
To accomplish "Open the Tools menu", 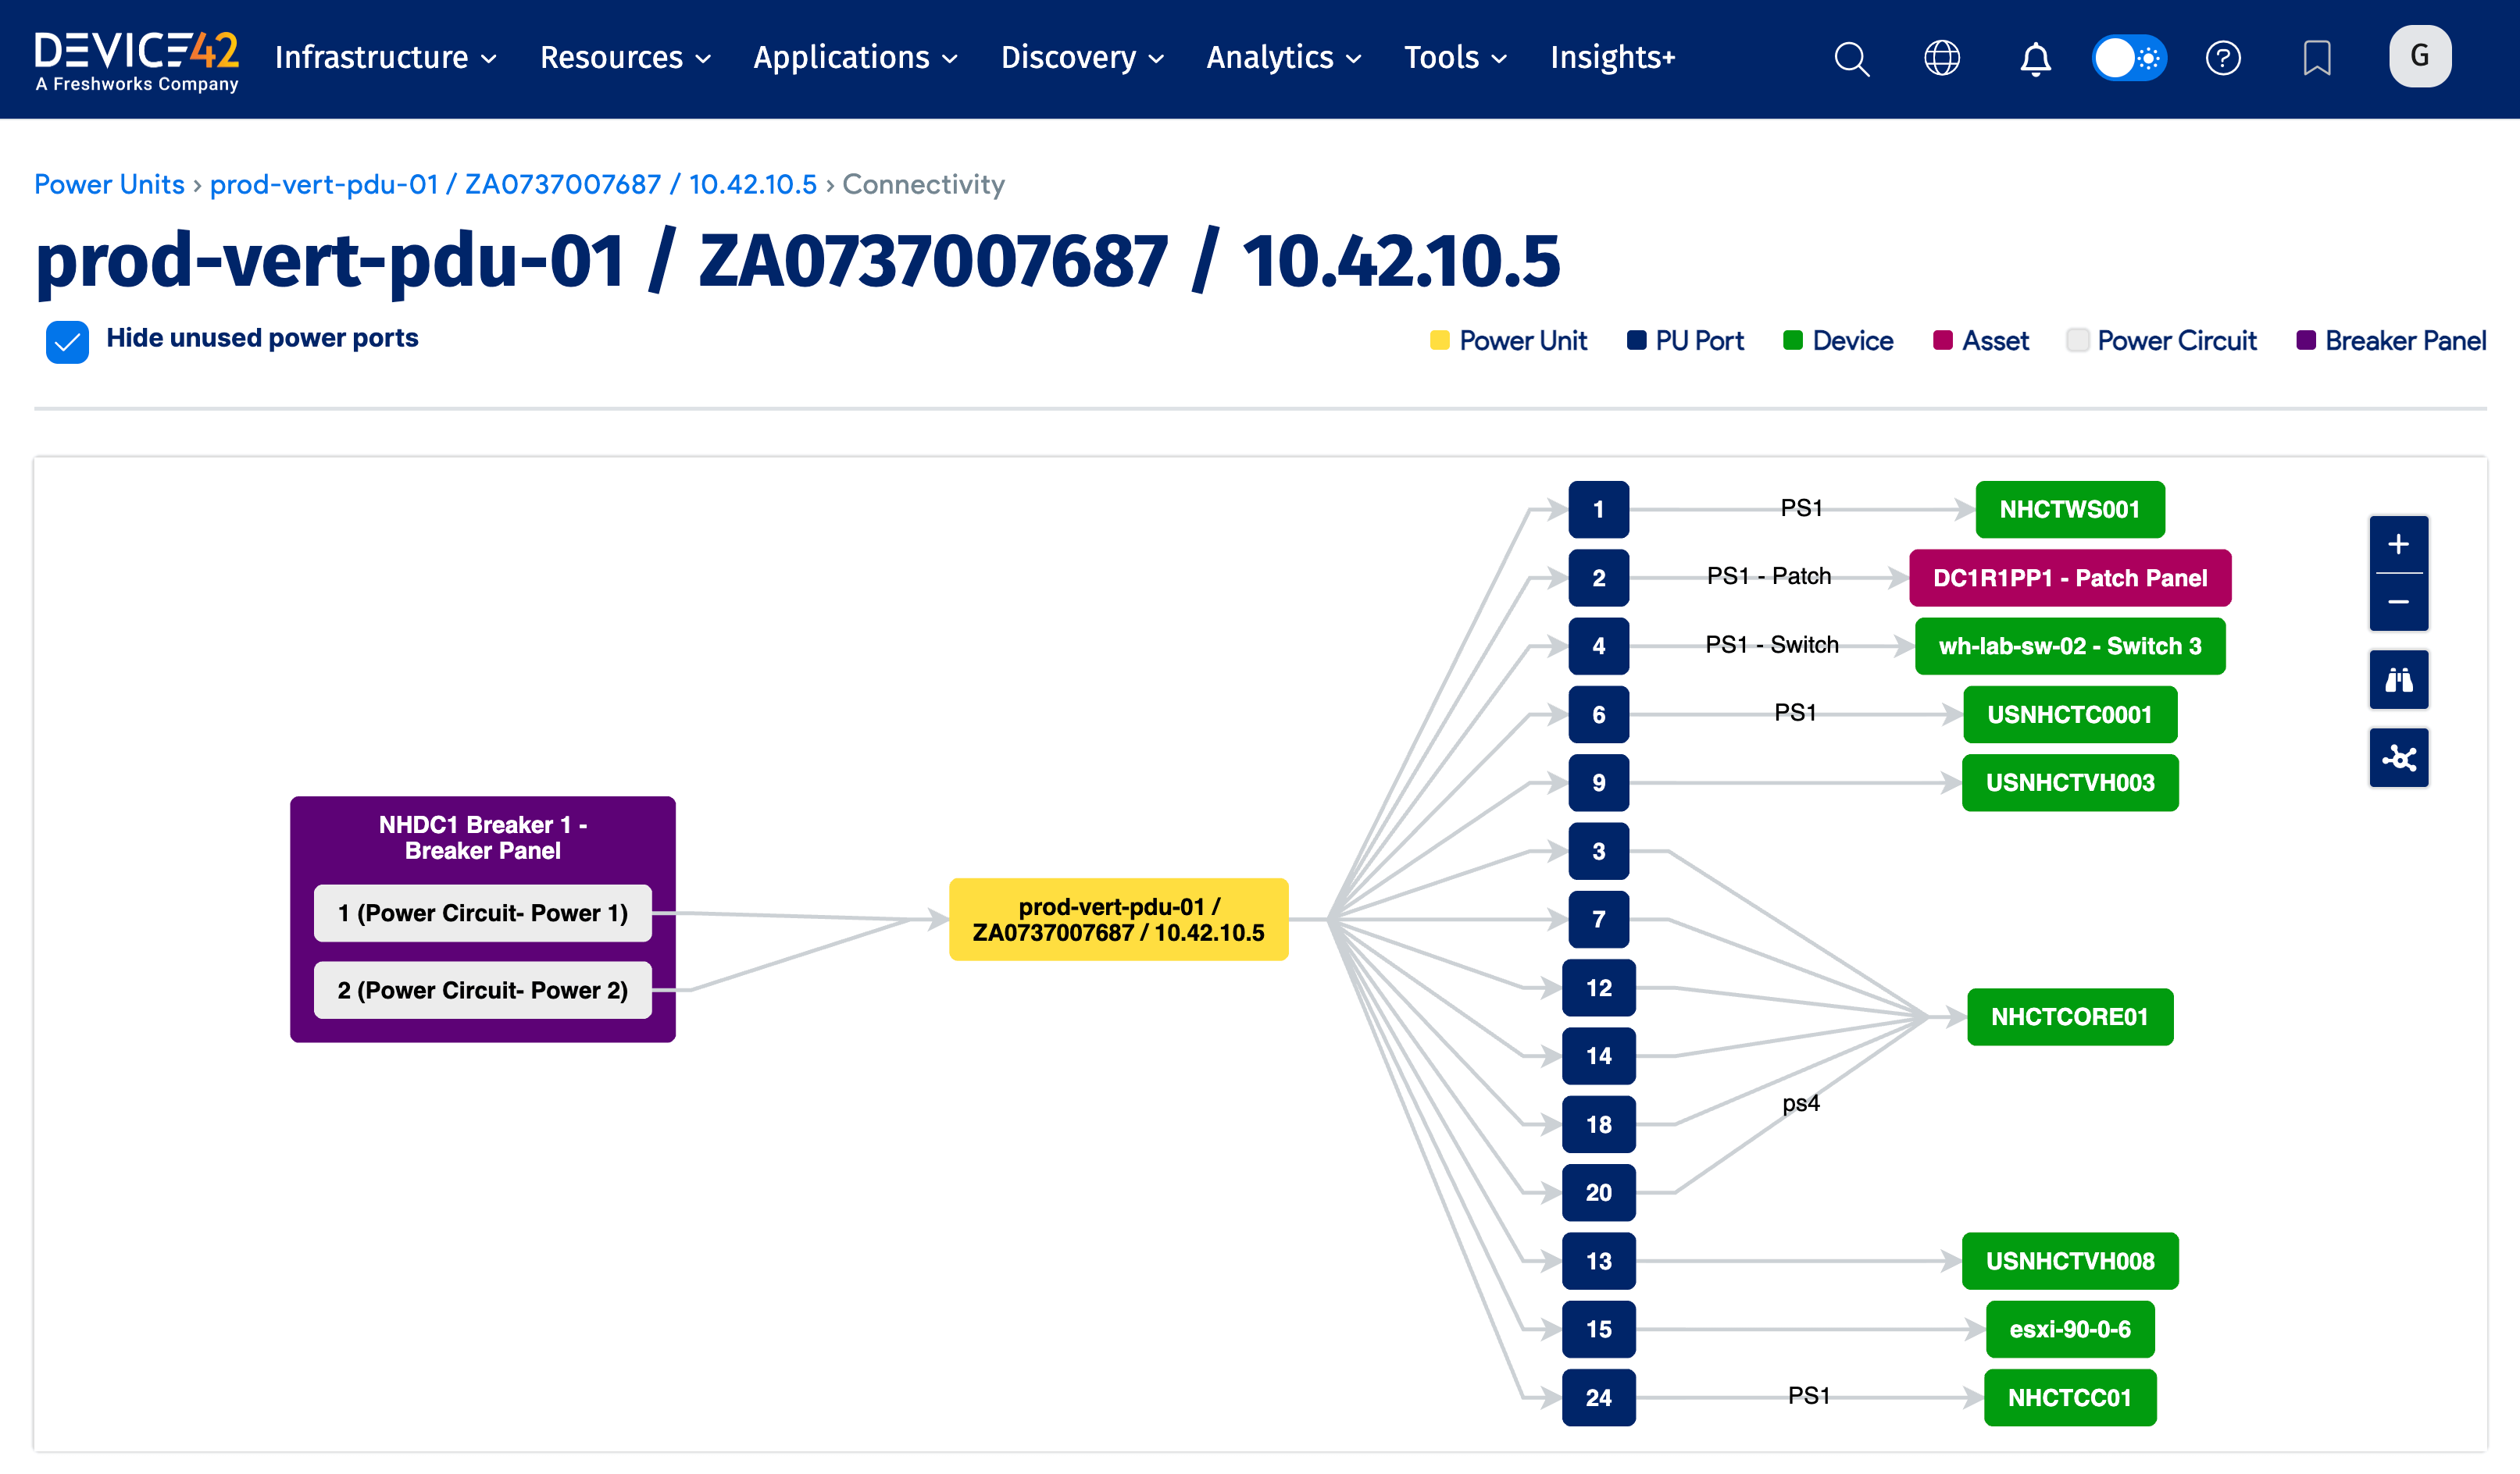I will pyautogui.click(x=1454, y=58).
